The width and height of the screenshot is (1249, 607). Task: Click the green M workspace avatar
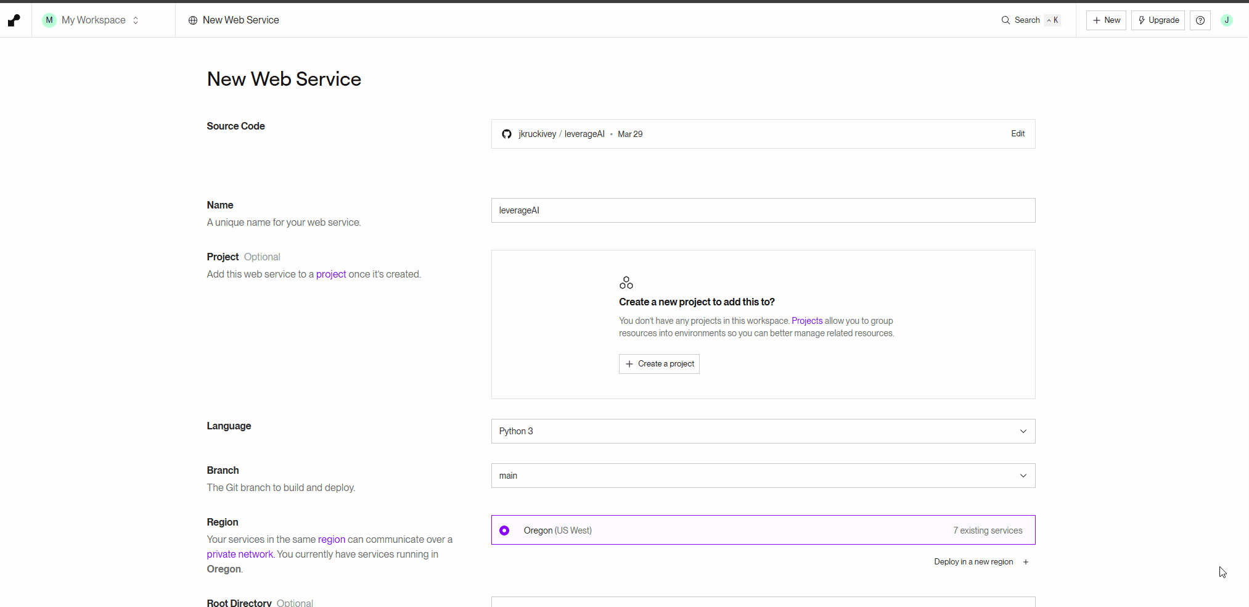[x=49, y=20]
